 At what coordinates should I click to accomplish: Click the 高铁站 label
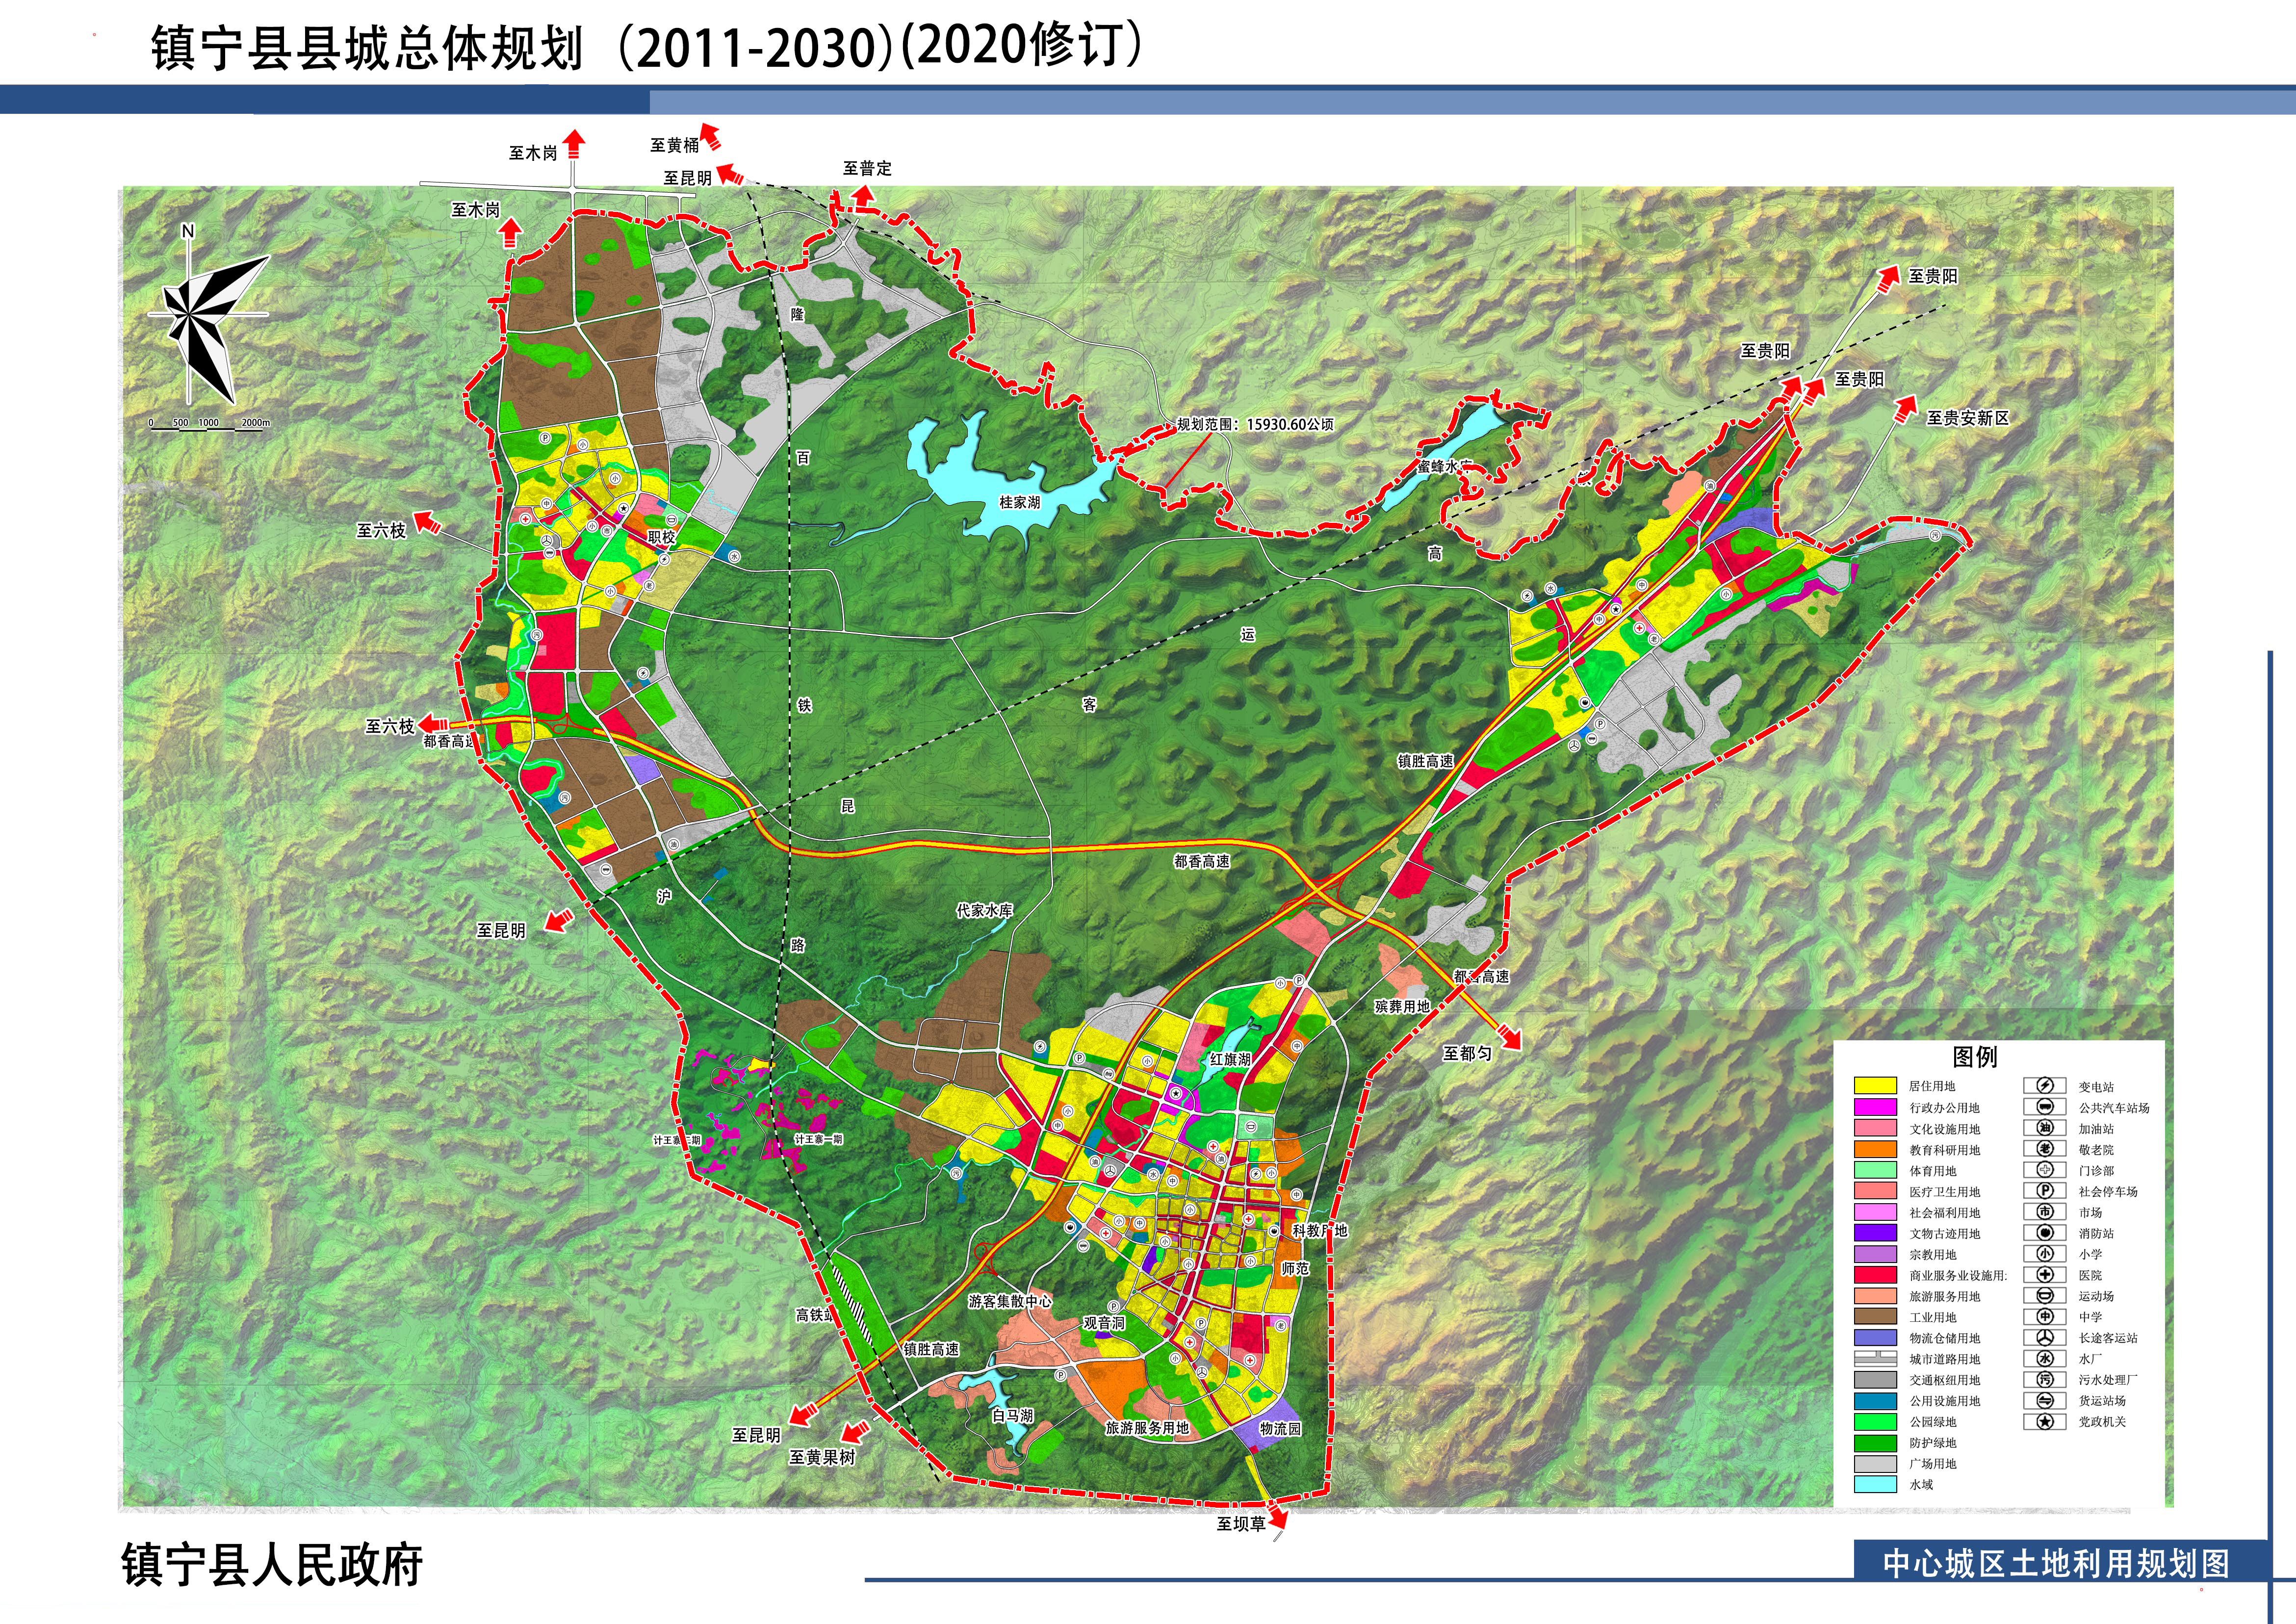(x=814, y=1315)
